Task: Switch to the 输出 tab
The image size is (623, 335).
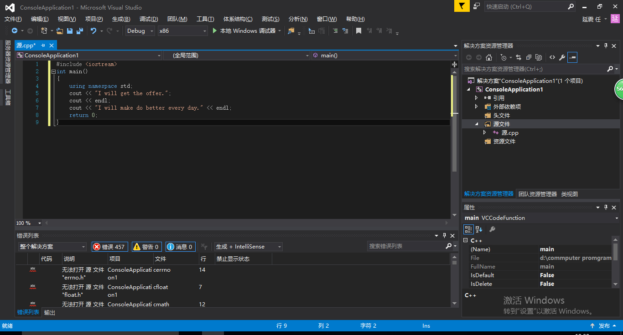Action: [49, 313]
